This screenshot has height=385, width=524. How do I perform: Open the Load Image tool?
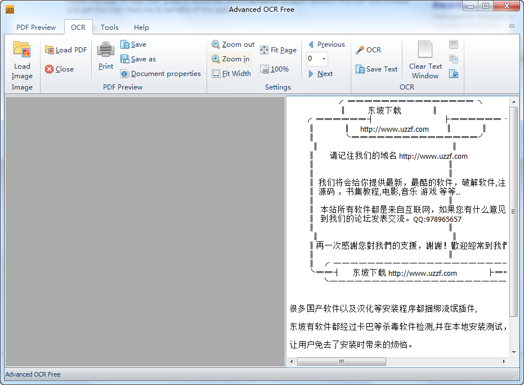click(x=22, y=62)
